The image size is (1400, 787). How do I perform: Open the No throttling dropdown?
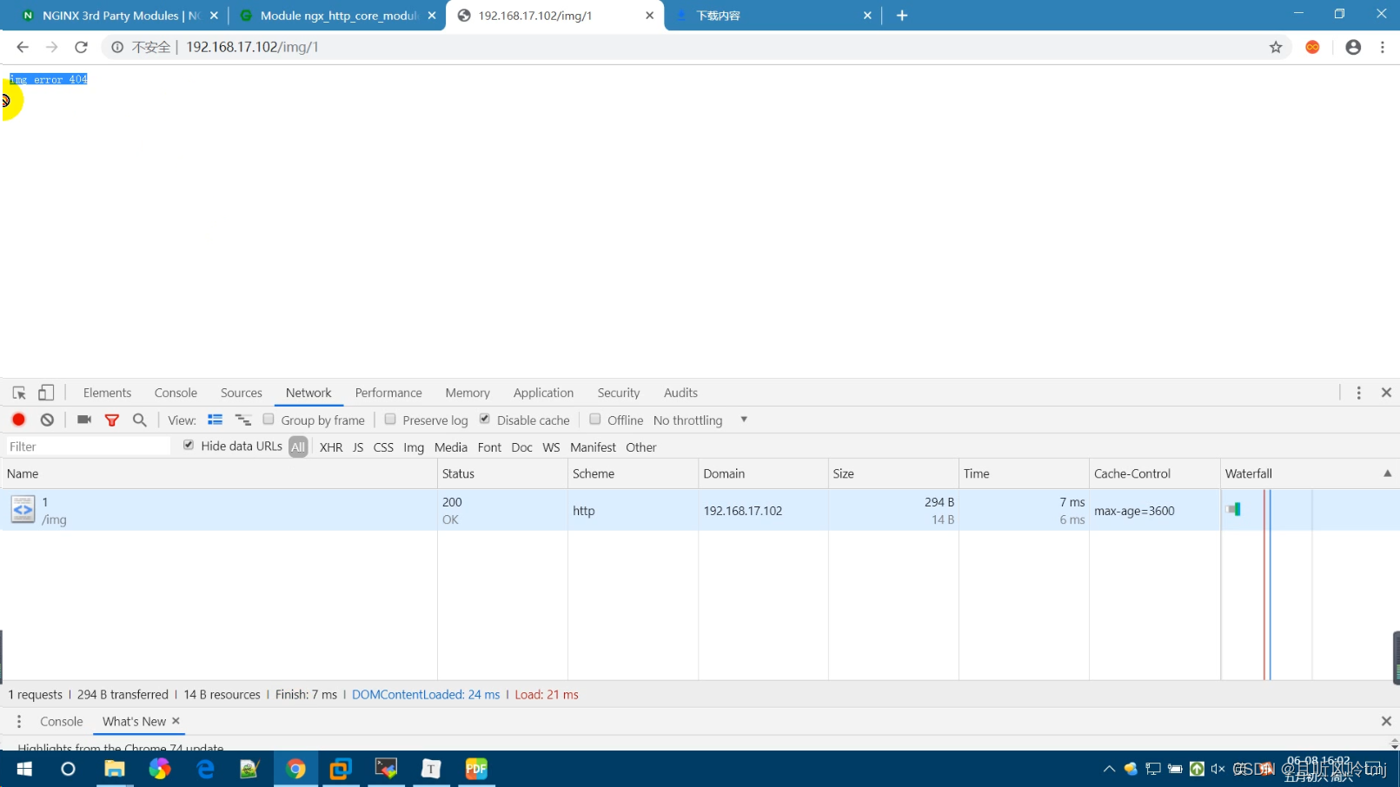point(700,420)
